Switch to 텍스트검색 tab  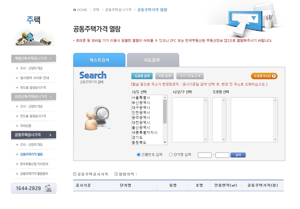coord(99,60)
